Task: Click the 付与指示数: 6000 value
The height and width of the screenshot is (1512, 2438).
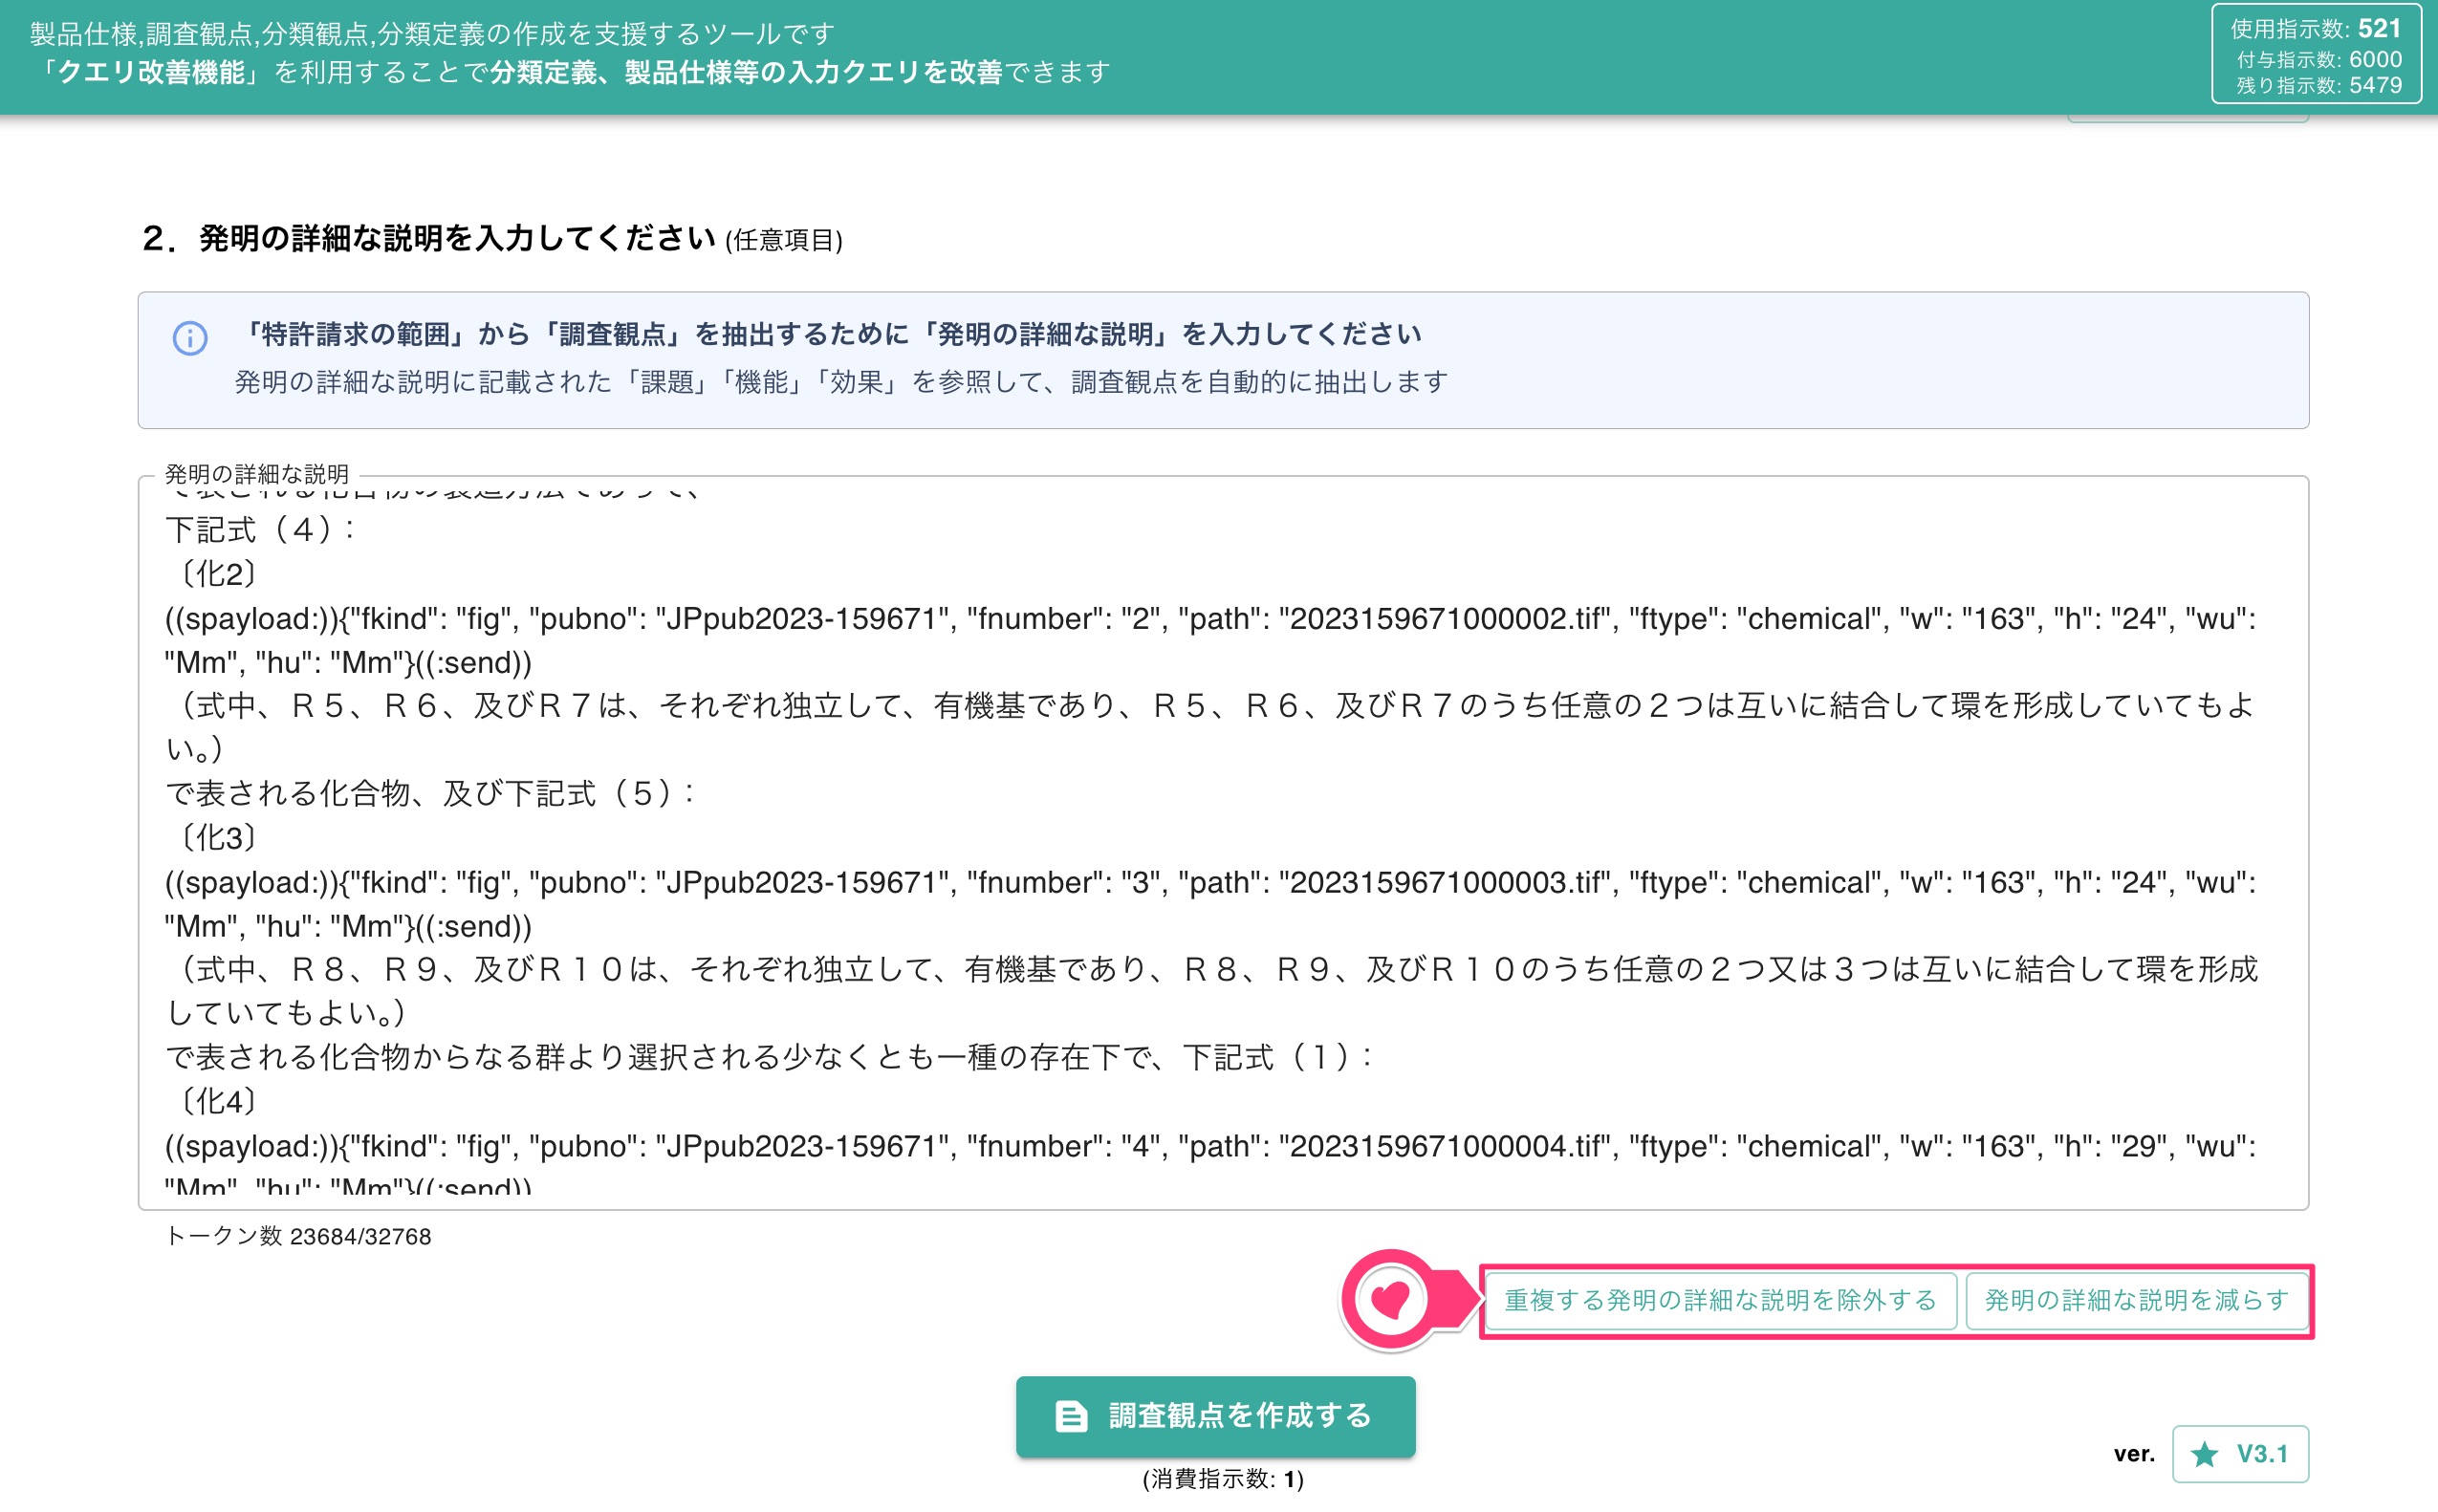Action: pyautogui.click(x=2318, y=59)
